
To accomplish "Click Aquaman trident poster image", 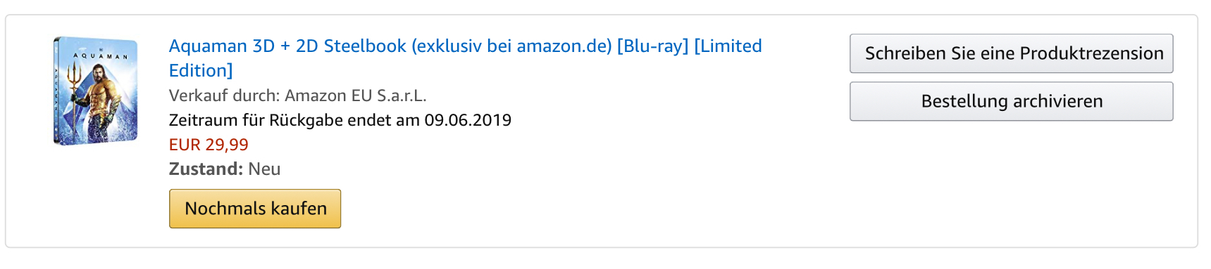I will pyautogui.click(x=95, y=91).
